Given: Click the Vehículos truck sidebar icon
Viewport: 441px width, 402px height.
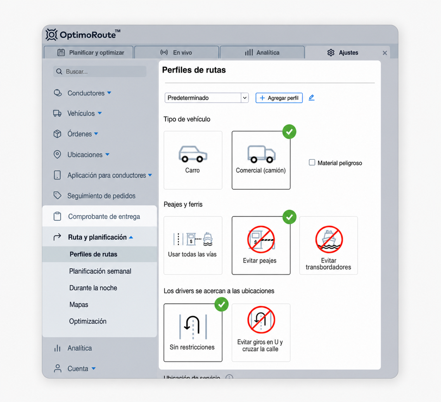Looking at the screenshot, I should point(57,113).
